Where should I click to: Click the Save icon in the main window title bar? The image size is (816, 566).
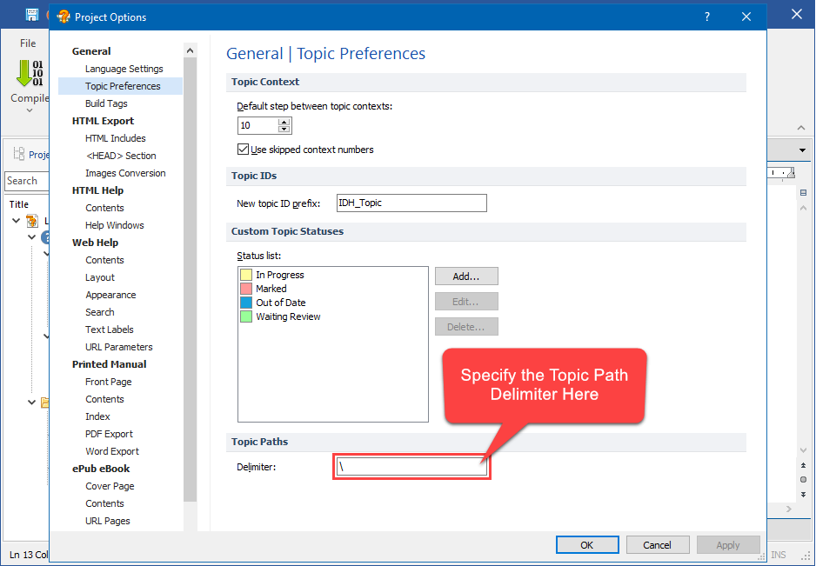[31, 15]
